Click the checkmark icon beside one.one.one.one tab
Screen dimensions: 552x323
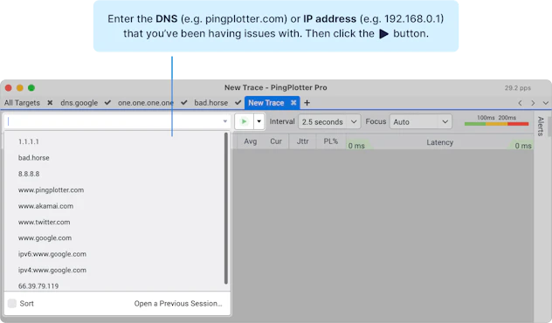(x=183, y=103)
